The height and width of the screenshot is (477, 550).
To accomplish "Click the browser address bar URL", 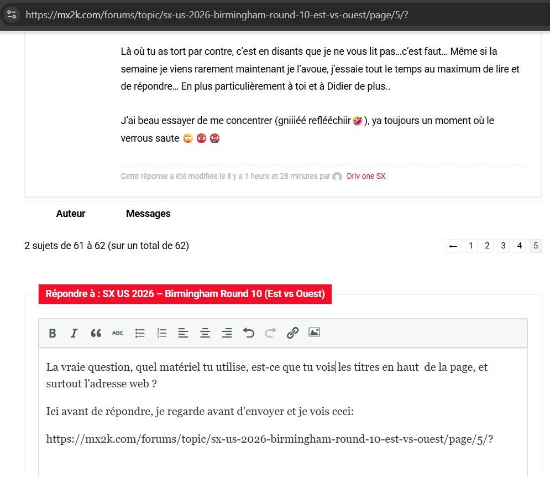I will click(217, 15).
